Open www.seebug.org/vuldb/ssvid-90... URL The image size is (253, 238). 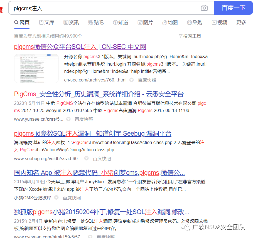[48, 159]
